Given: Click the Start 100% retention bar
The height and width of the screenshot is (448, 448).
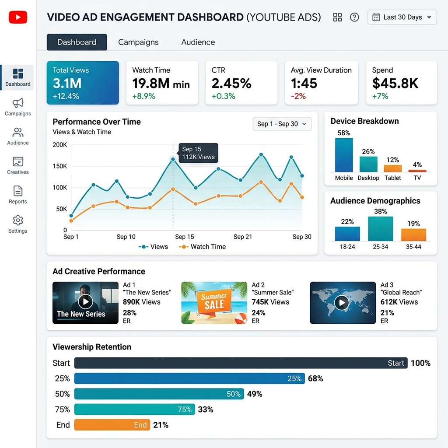Looking at the screenshot, I should (x=241, y=363).
